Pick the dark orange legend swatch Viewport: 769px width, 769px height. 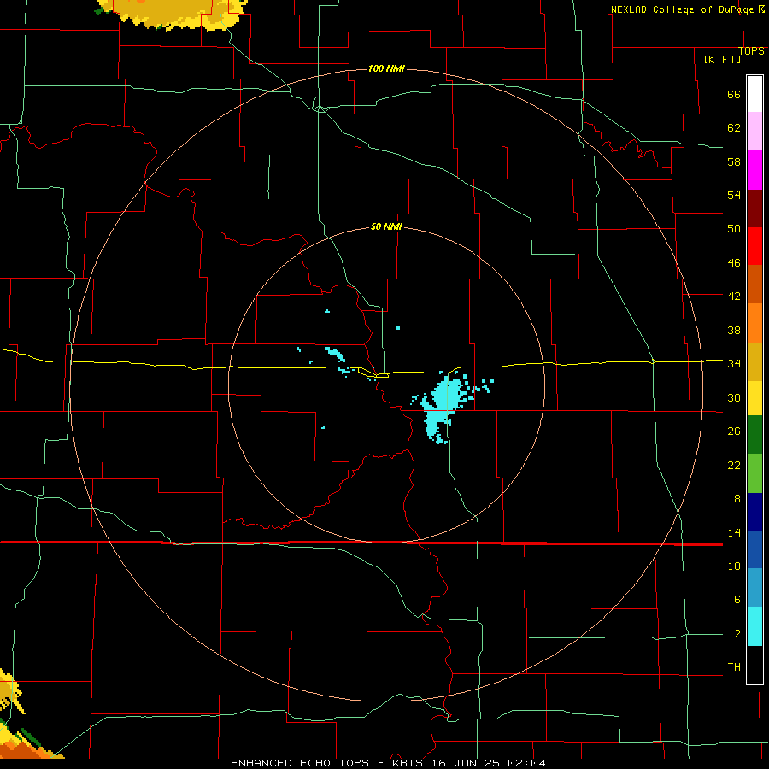coord(754,285)
